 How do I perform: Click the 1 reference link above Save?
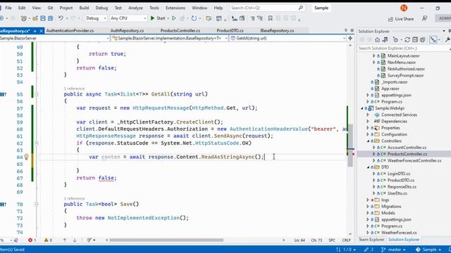74,198
